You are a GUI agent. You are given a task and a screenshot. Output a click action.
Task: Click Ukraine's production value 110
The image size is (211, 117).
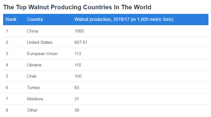point(78,65)
